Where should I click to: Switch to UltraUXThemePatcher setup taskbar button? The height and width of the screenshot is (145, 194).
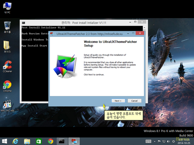coord(74,141)
